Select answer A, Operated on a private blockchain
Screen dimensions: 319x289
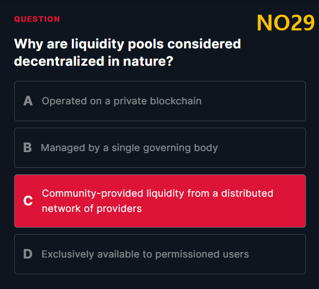coord(160,101)
